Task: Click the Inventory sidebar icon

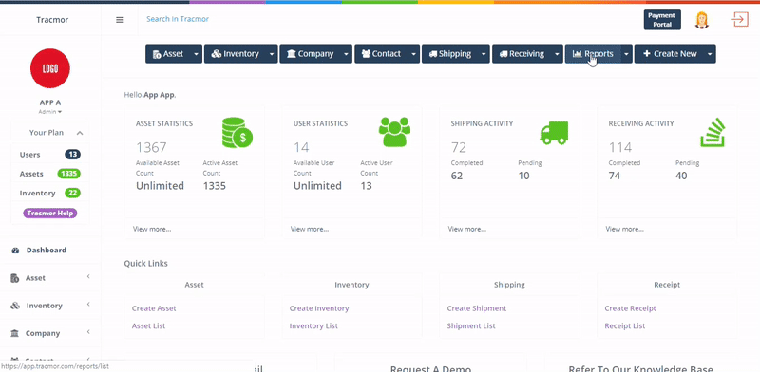Action: [15, 306]
